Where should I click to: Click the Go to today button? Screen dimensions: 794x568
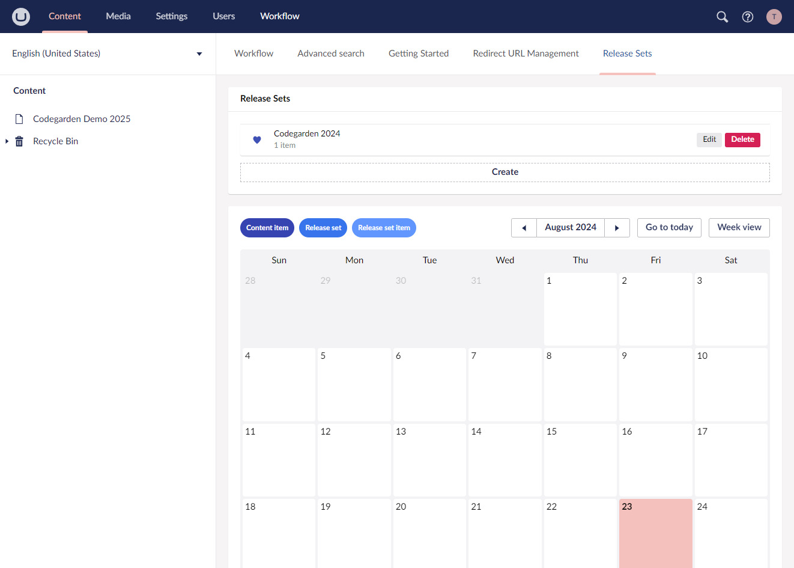(x=669, y=227)
